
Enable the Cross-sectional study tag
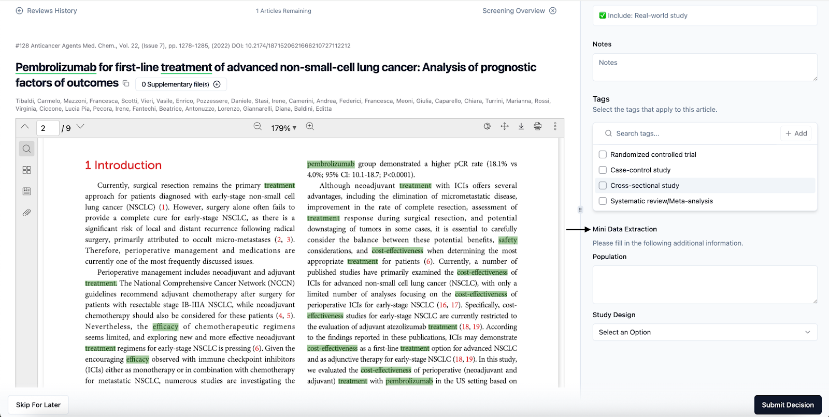point(603,186)
